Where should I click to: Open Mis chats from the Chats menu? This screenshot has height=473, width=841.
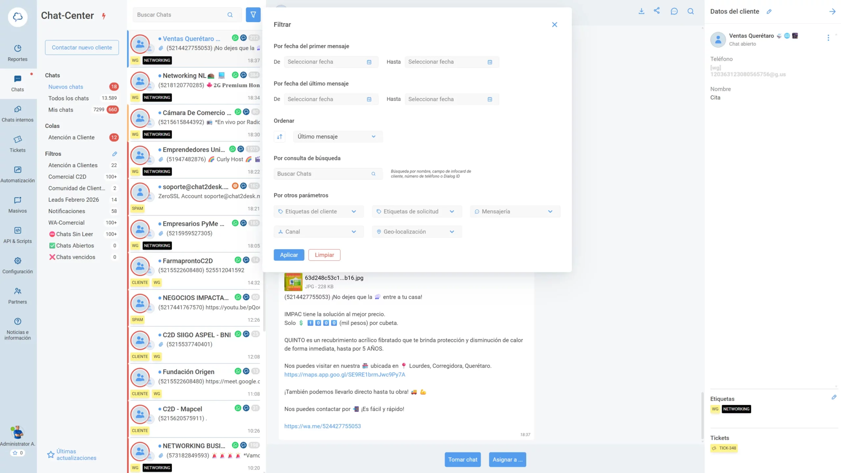point(60,110)
